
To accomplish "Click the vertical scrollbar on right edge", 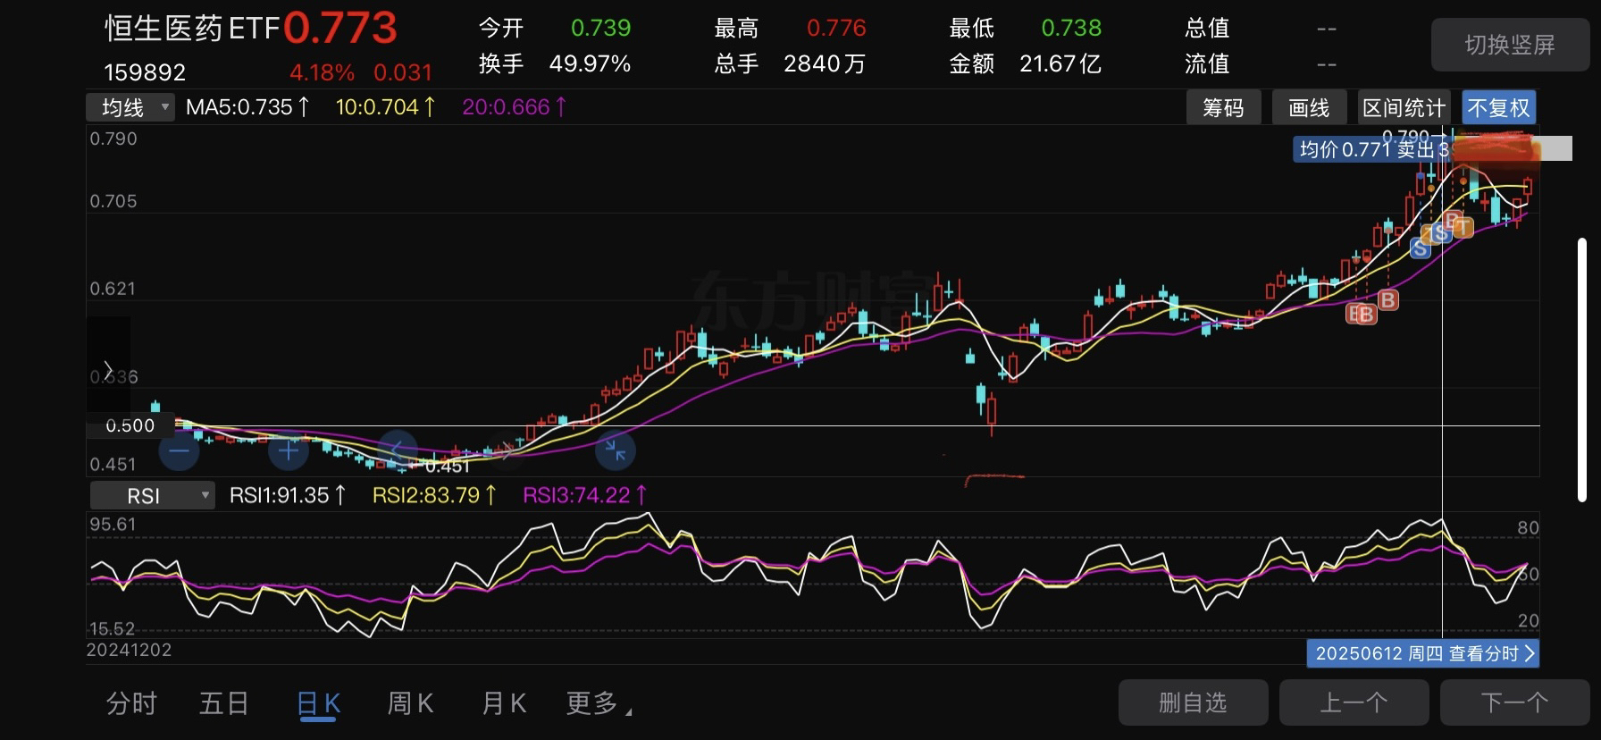I will tap(1582, 369).
